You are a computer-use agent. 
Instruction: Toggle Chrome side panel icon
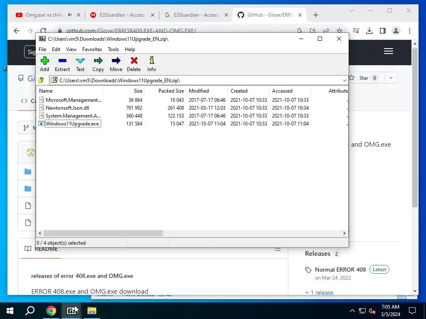(x=383, y=31)
